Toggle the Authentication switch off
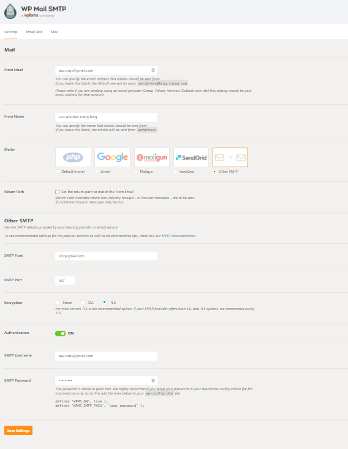The height and width of the screenshot is (449, 348). pyautogui.click(x=60, y=333)
